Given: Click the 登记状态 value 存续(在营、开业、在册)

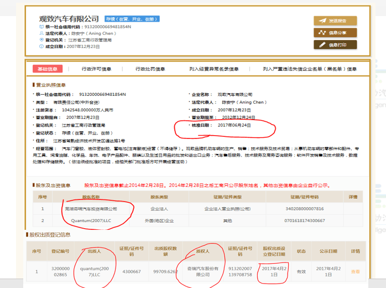Looking at the screenshot, I should [x=87, y=133].
